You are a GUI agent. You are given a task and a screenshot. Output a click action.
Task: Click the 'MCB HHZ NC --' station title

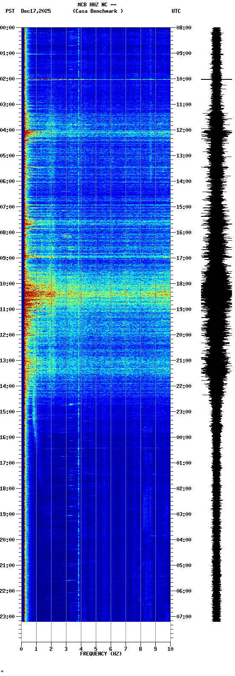coord(97,5)
